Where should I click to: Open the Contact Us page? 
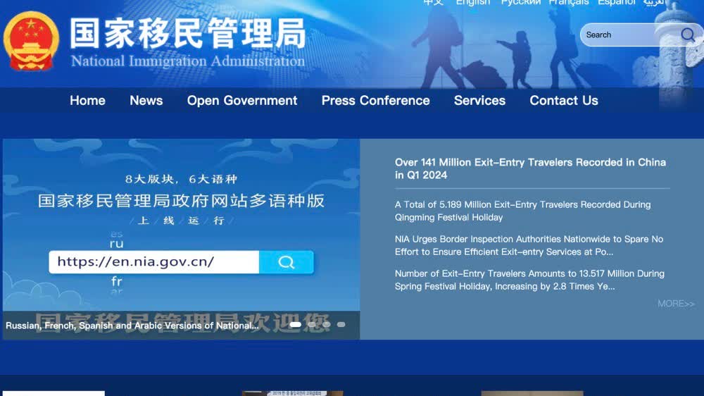click(563, 100)
